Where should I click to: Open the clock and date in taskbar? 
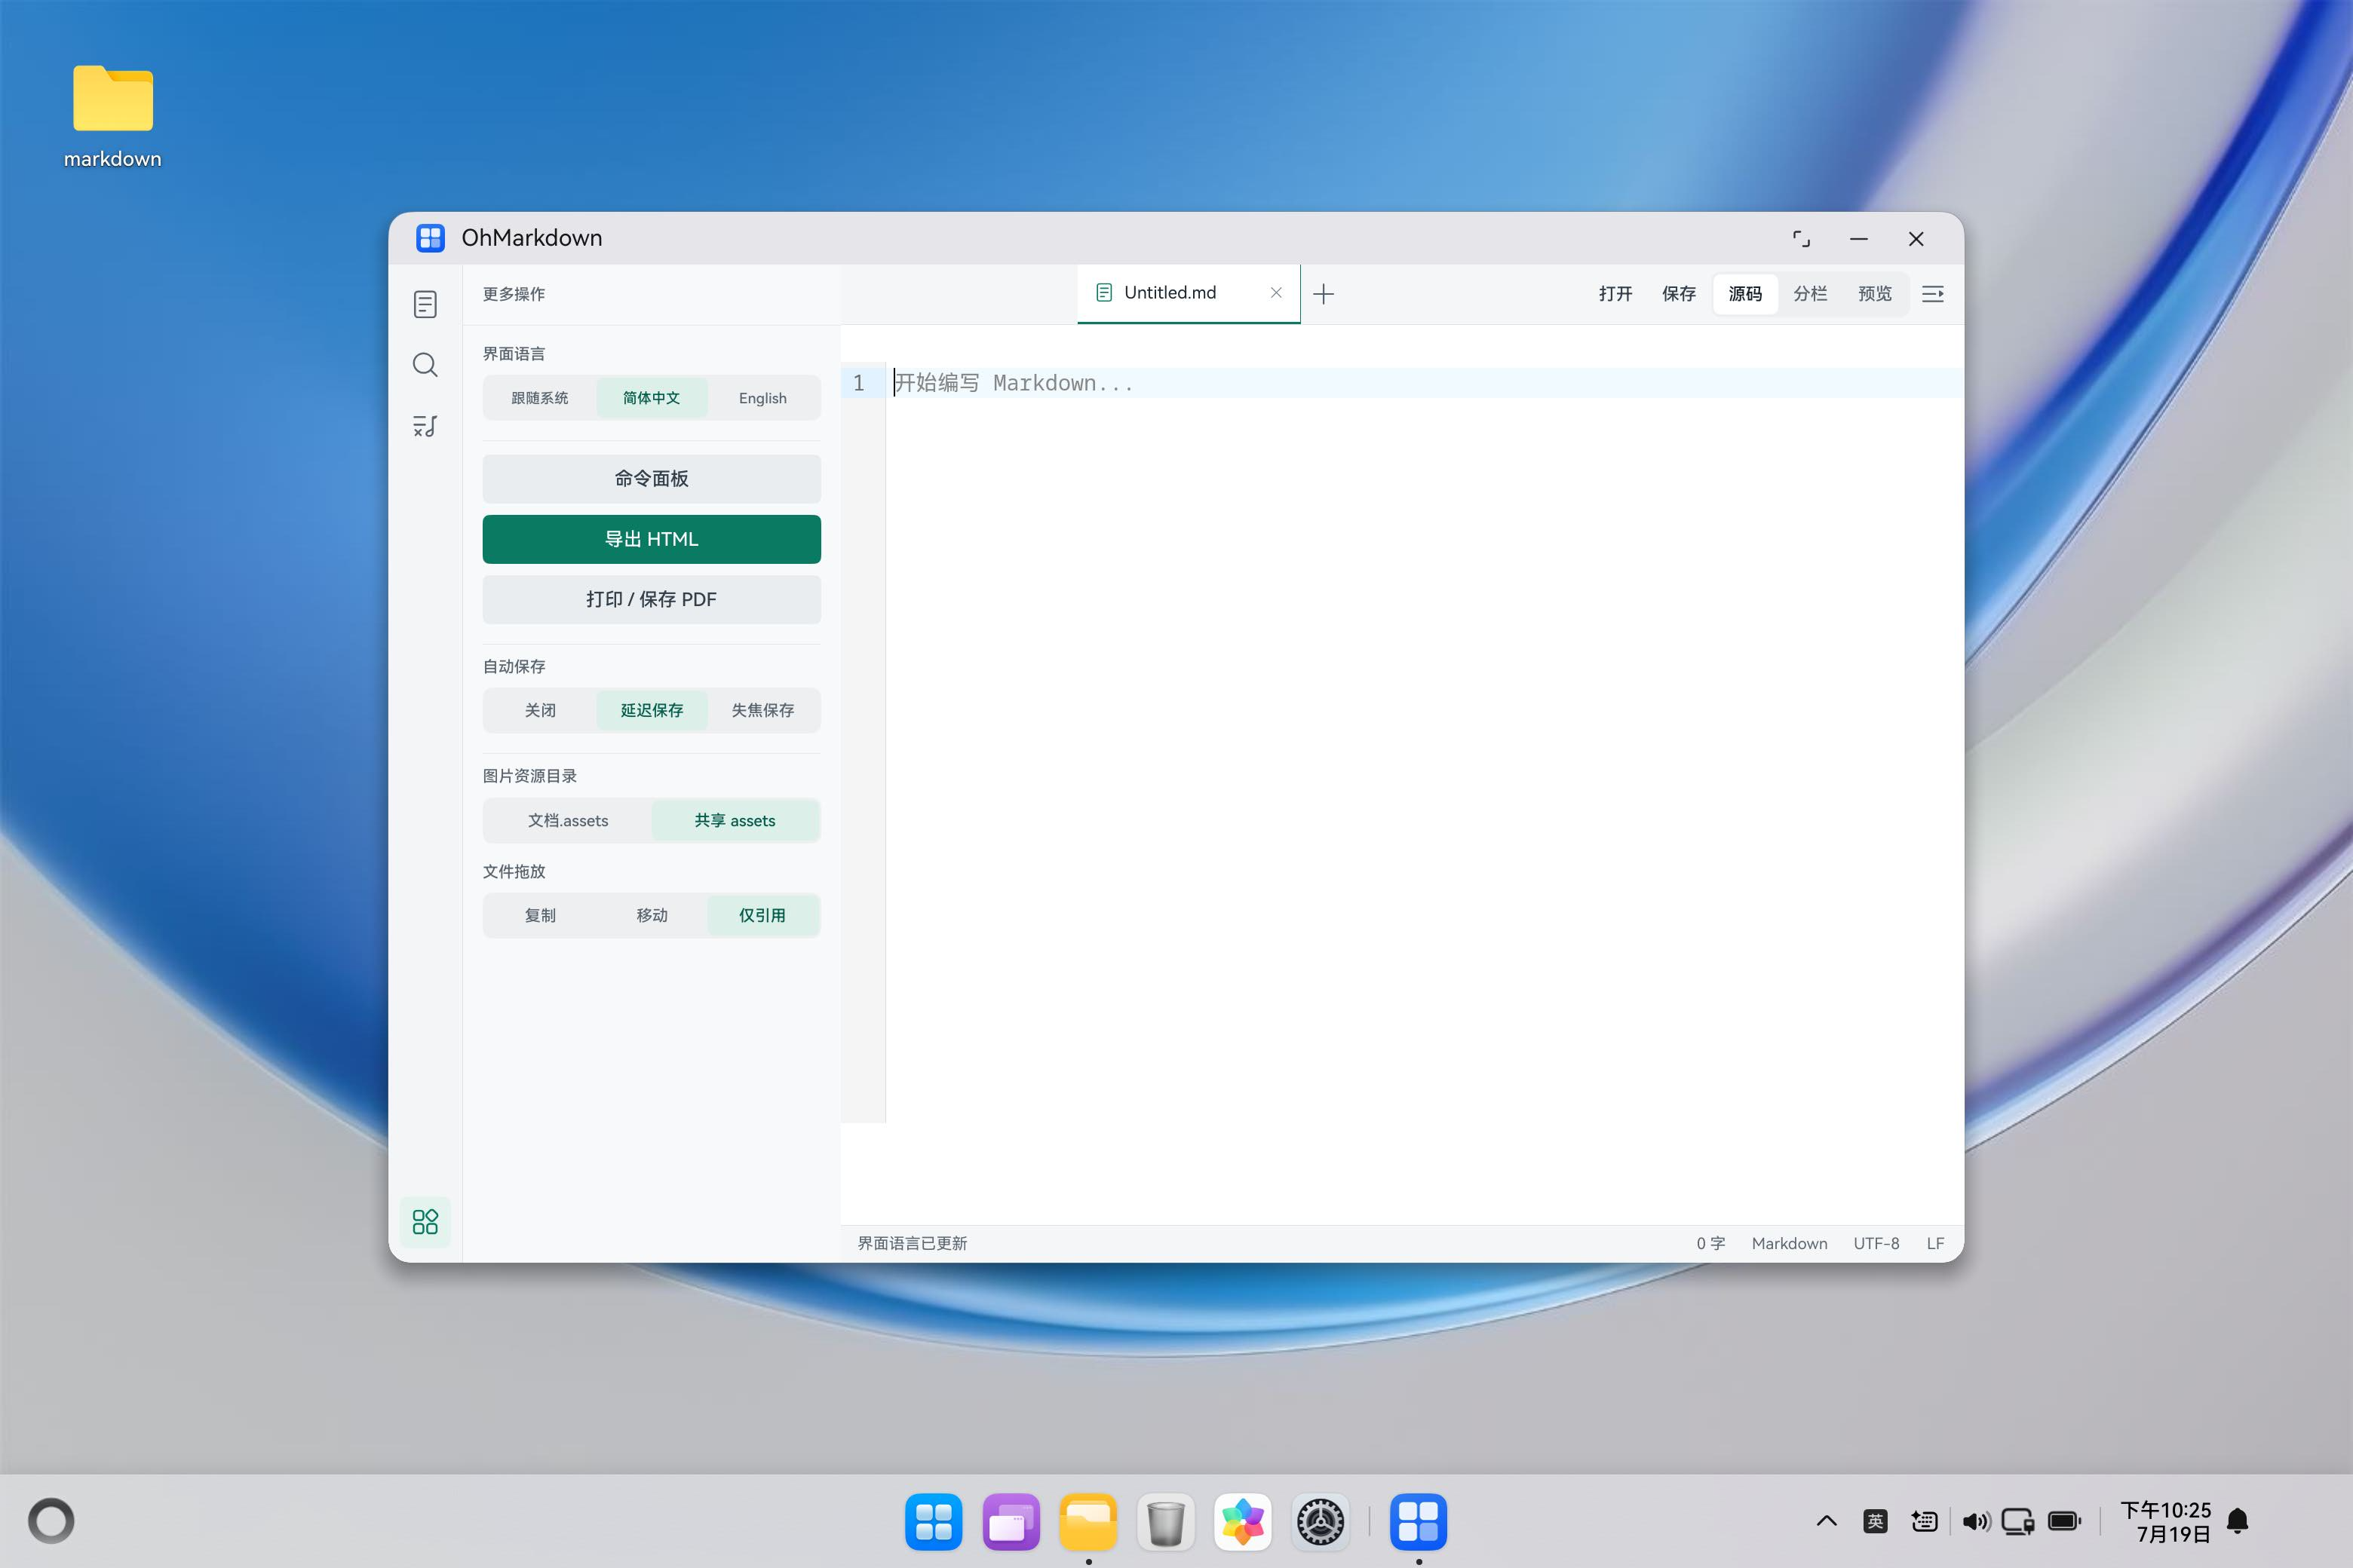point(2165,1522)
